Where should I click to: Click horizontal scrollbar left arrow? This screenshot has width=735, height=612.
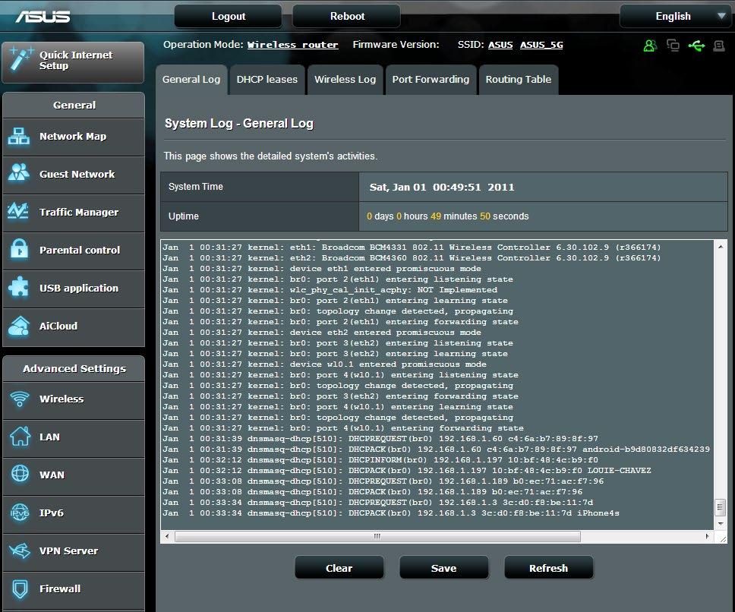pyautogui.click(x=167, y=536)
